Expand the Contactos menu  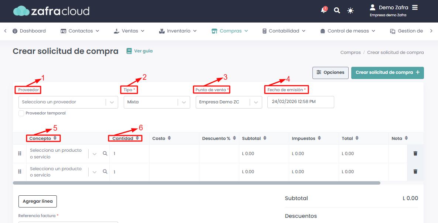[80, 31]
